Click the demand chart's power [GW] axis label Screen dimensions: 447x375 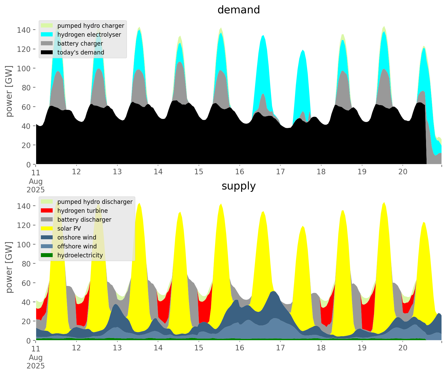point(9,91)
